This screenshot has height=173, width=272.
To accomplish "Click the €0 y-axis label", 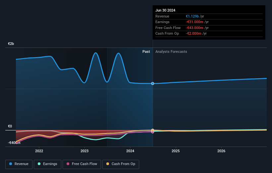I will [10, 126].
